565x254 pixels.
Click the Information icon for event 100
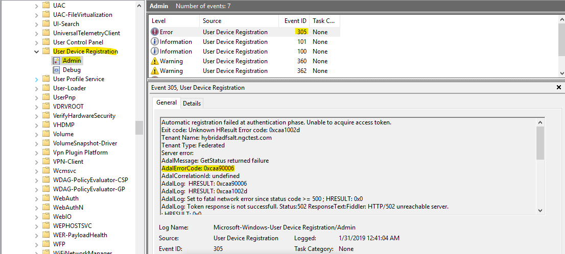[155, 52]
